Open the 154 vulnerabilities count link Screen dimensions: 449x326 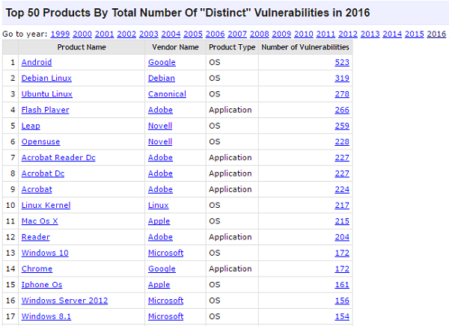[342, 316]
